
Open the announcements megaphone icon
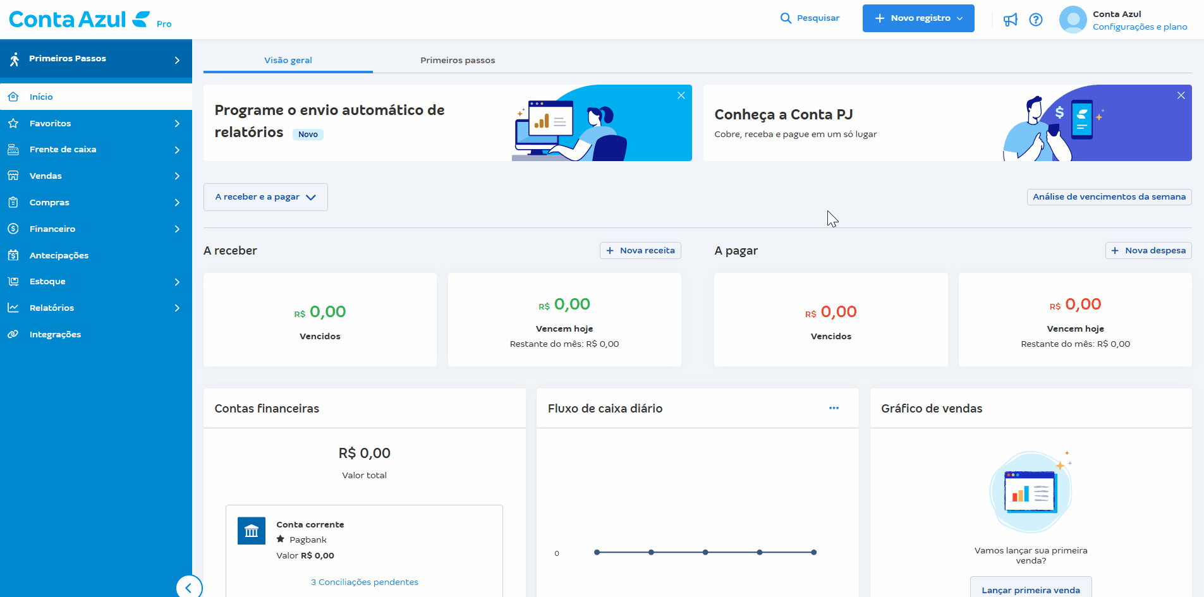[1010, 20]
